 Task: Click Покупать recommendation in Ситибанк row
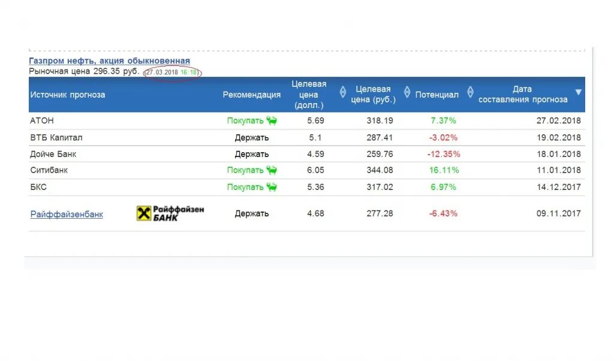click(x=245, y=170)
